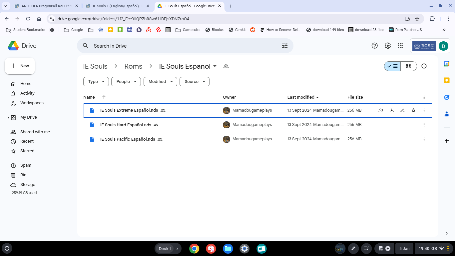Hide the side panel with the chevron

click(447, 233)
